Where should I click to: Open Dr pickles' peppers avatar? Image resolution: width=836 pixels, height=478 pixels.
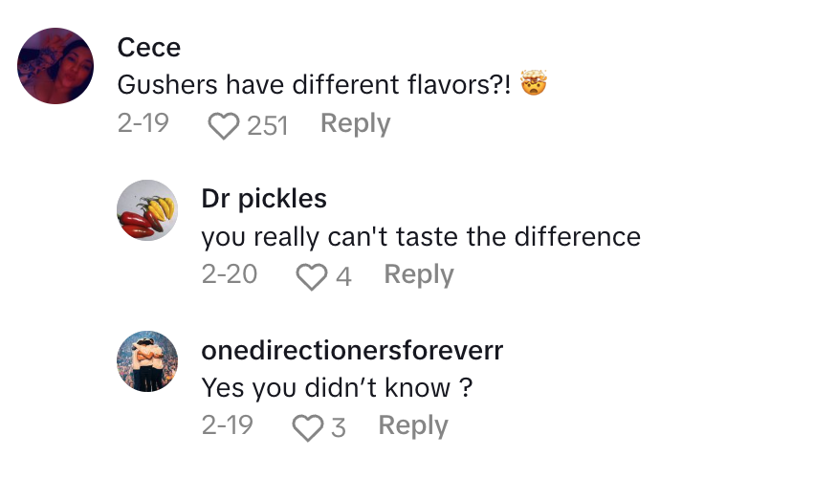(147, 210)
